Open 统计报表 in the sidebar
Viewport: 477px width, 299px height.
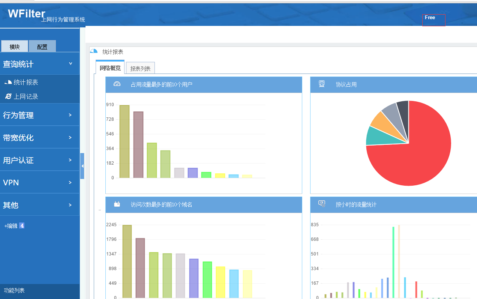tap(26, 82)
